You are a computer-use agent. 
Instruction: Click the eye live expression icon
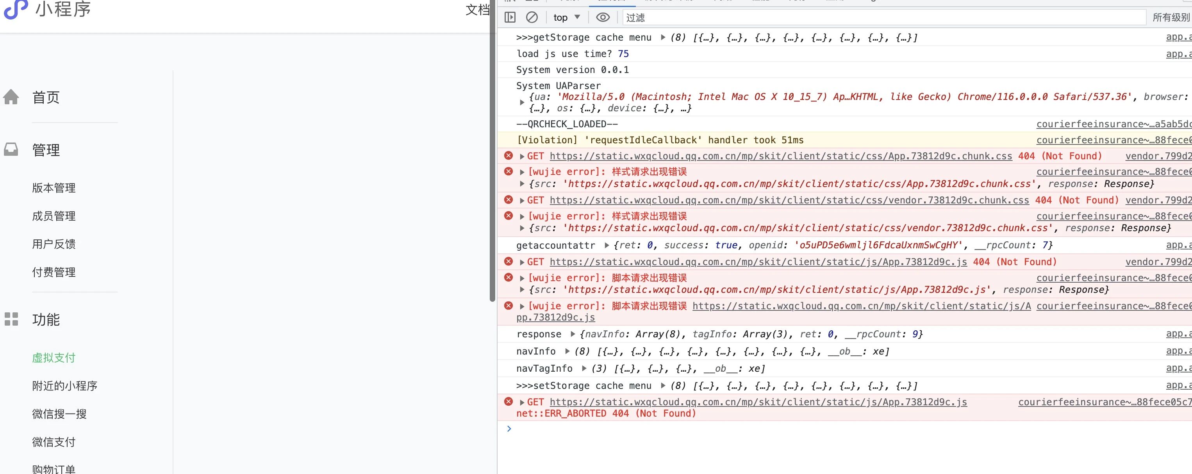(x=603, y=18)
